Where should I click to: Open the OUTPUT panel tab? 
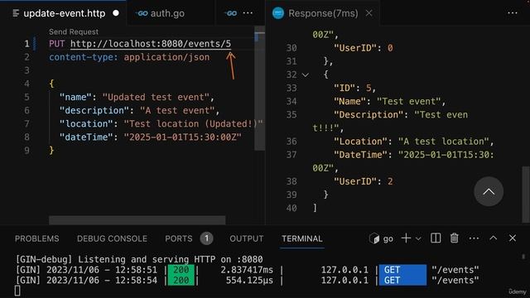click(x=247, y=238)
